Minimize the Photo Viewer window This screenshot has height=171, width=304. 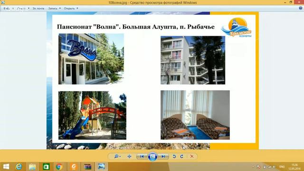pyautogui.click(x=285, y=2)
